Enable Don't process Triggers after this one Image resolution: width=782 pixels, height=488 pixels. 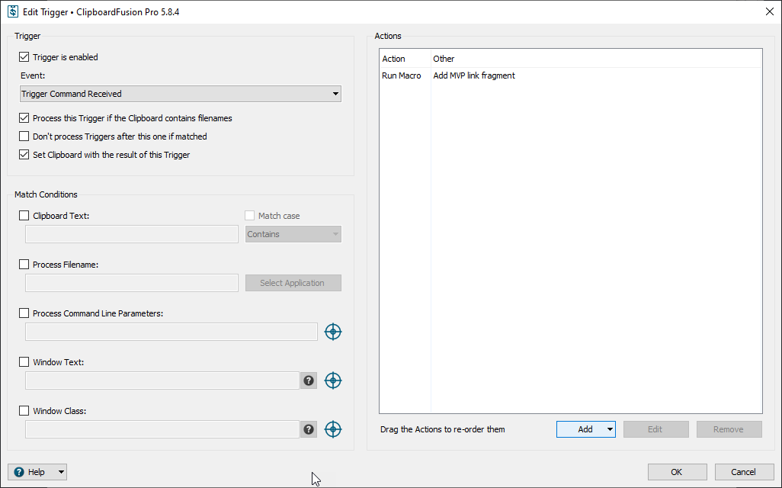[x=24, y=136]
